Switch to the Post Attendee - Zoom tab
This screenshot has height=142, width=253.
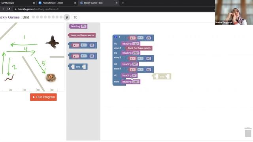(57, 3)
